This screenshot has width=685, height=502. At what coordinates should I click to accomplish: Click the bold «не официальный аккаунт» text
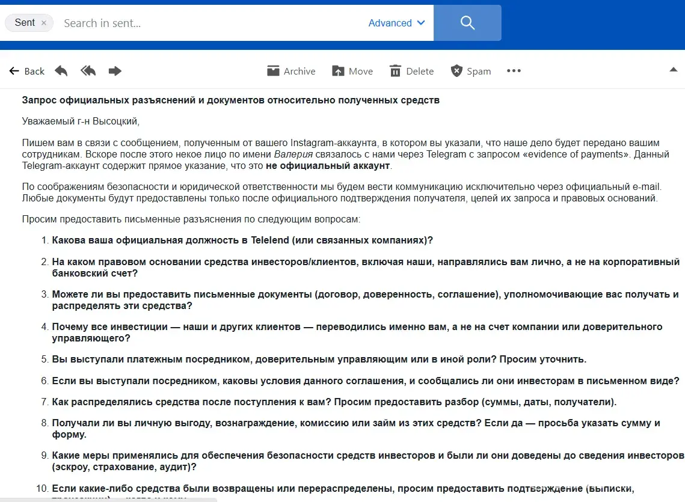pyautogui.click(x=328, y=165)
